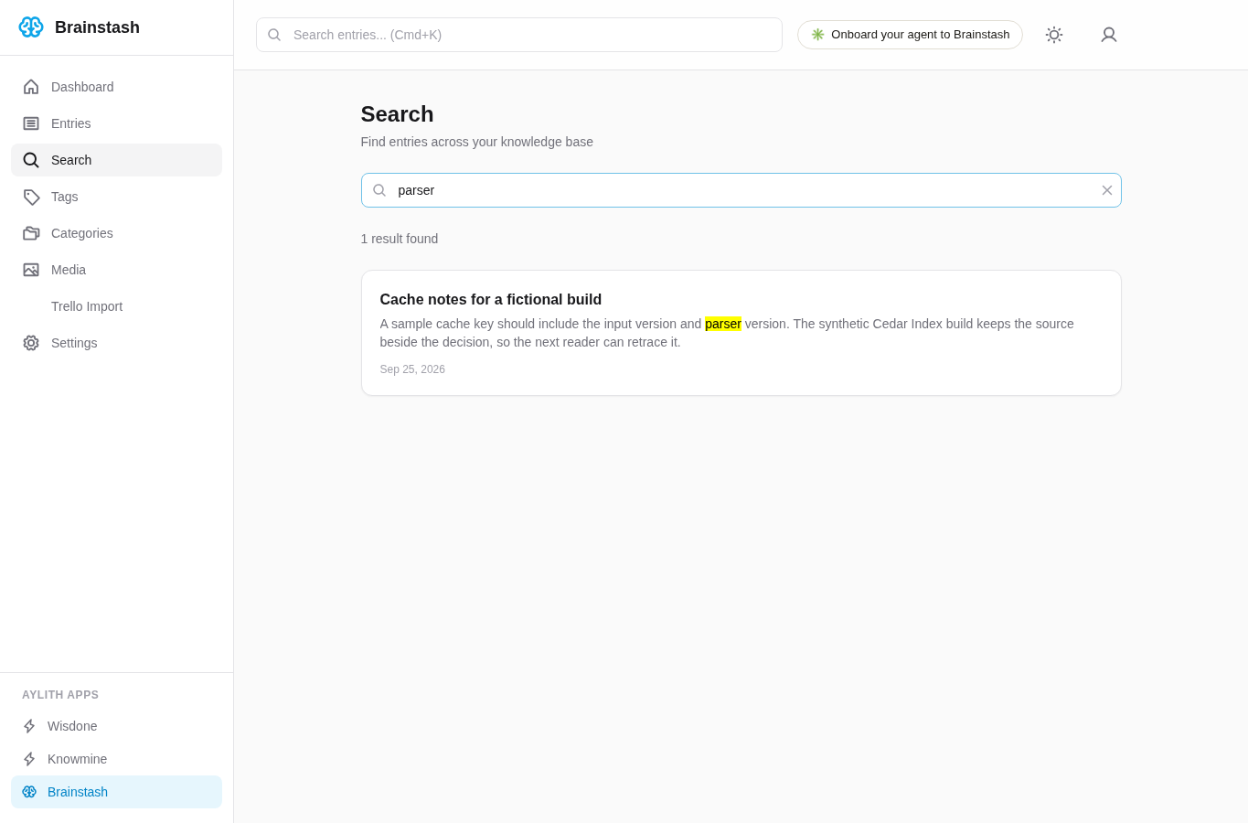
Task: Open Categories from the sidebar
Action: click(x=116, y=233)
